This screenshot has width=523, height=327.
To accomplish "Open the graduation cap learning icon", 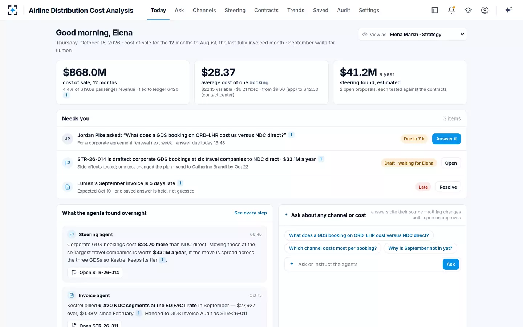I will coord(468,10).
